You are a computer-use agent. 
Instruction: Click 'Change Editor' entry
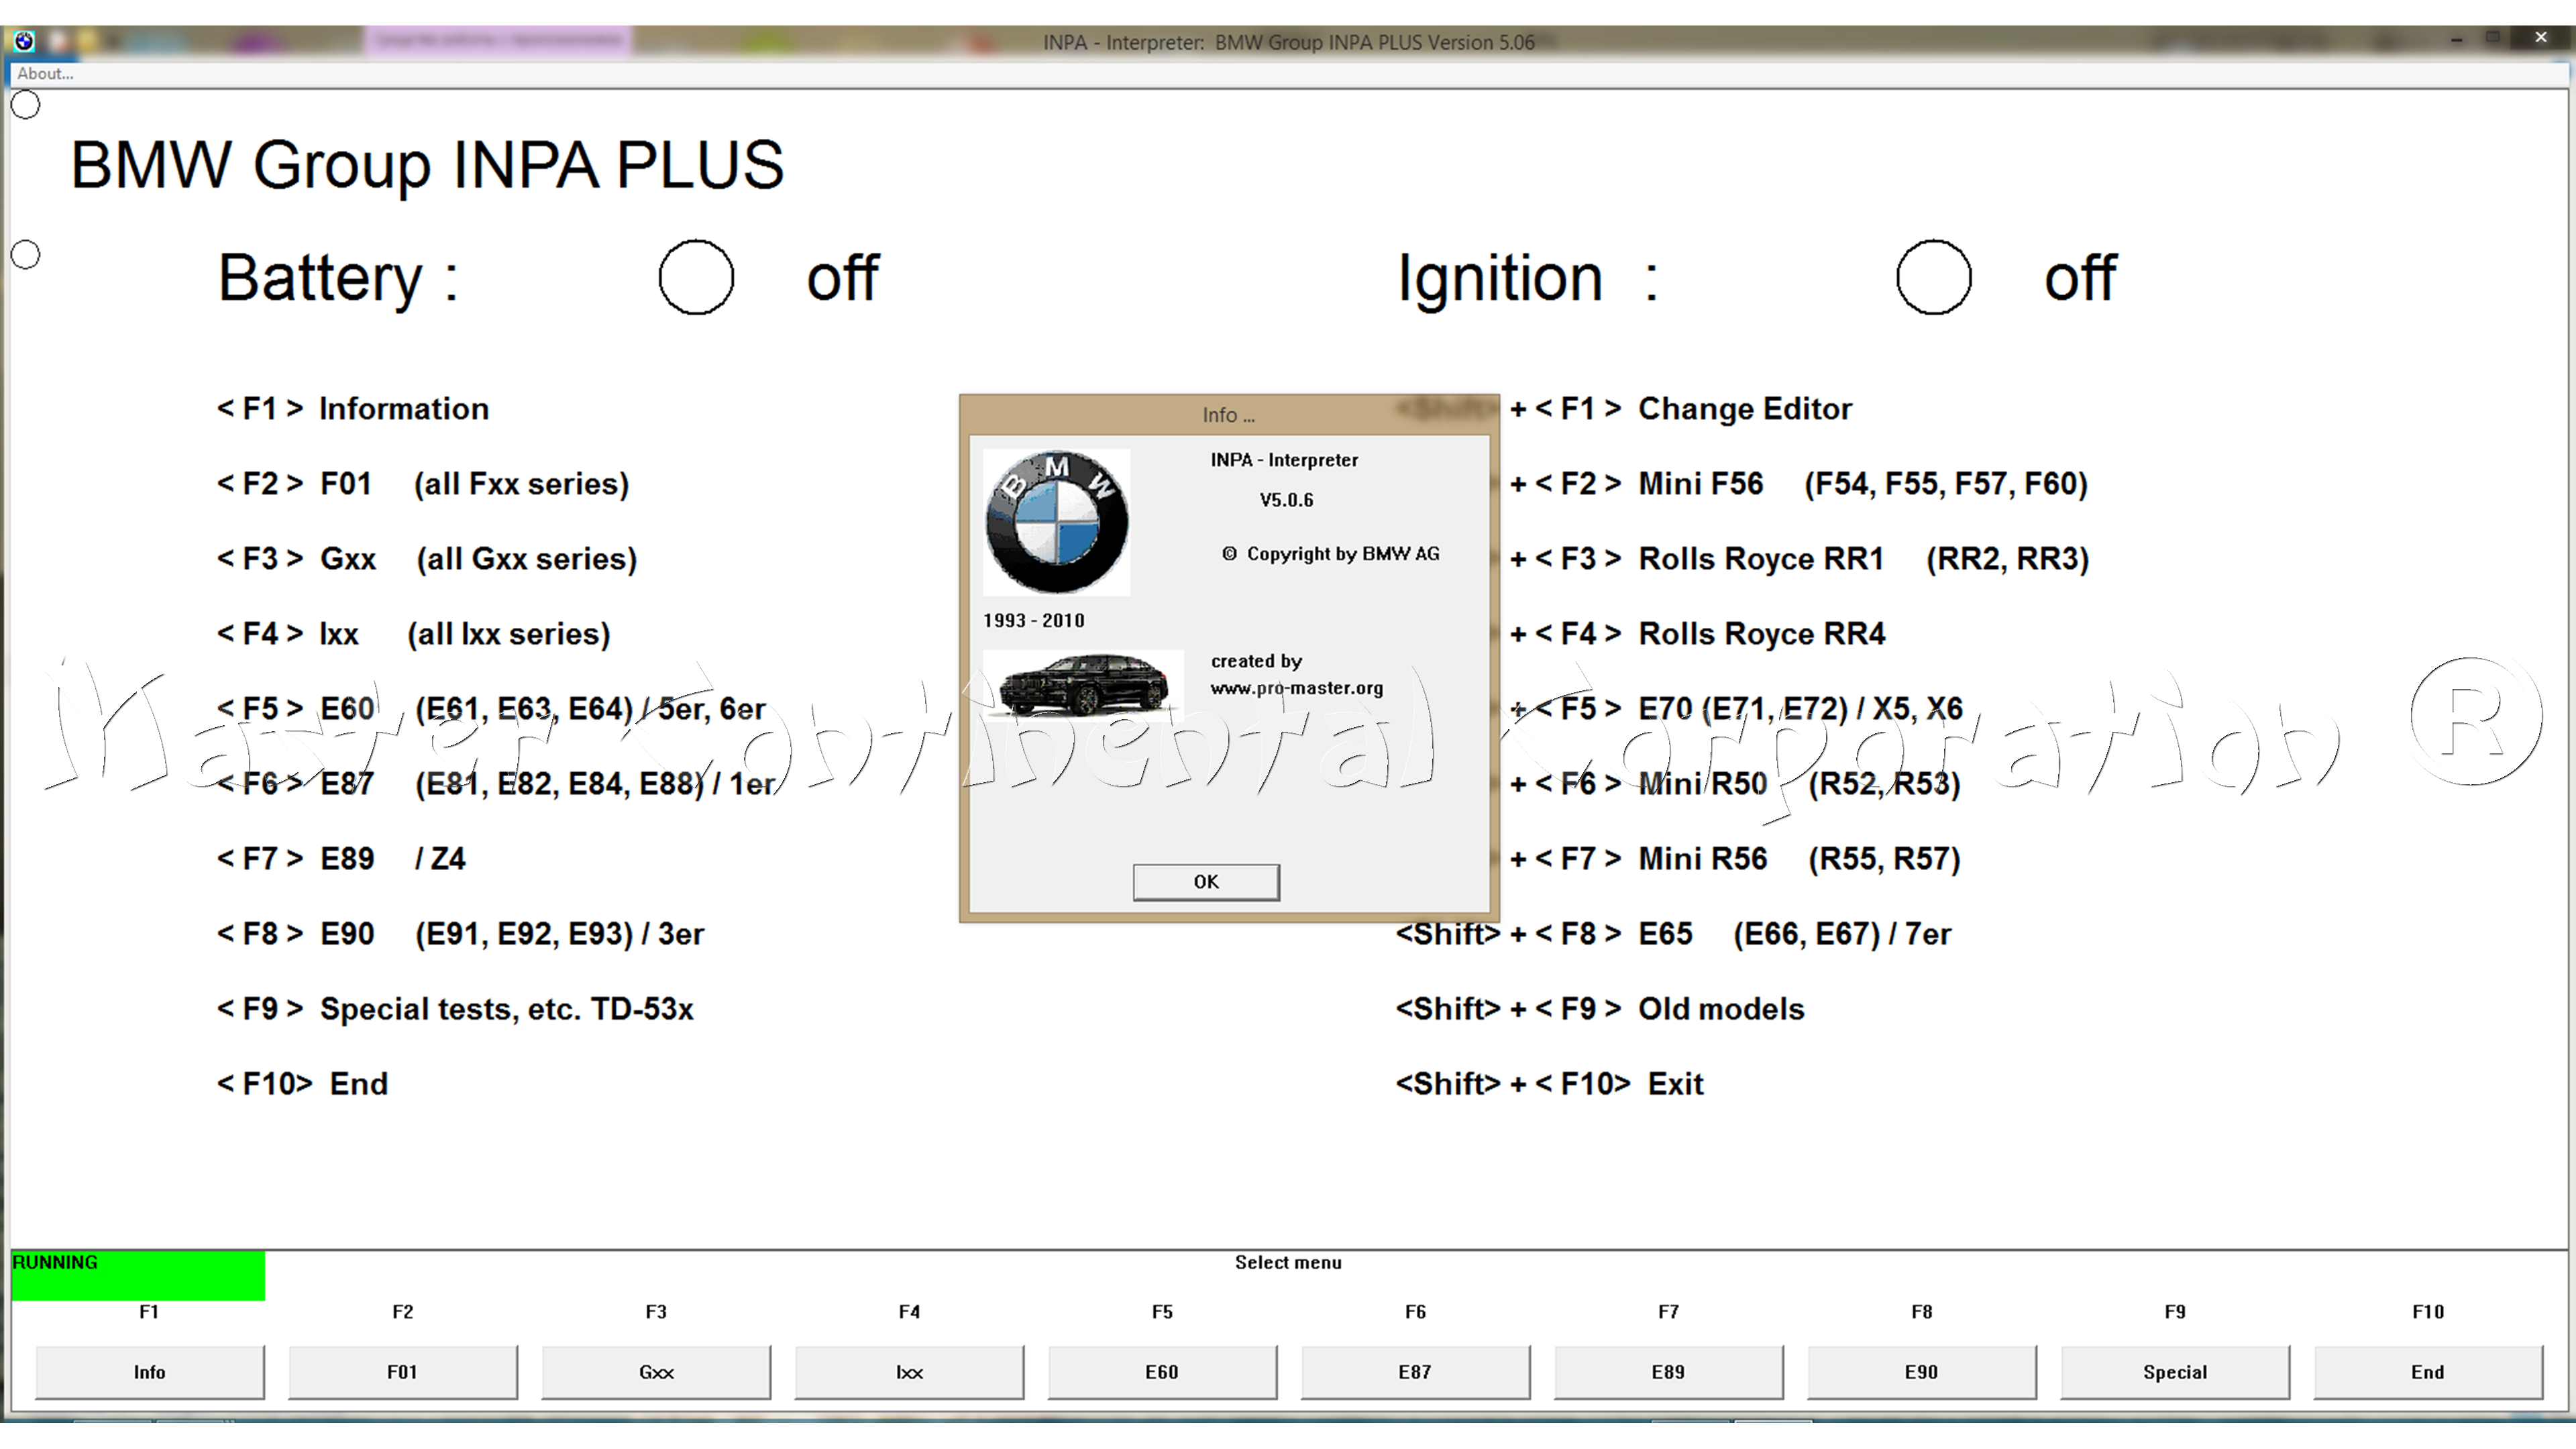click(x=1744, y=409)
